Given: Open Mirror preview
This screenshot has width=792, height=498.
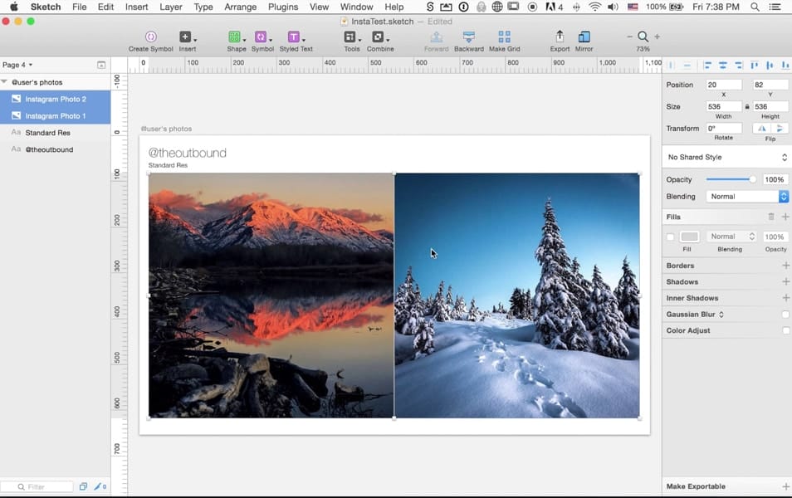Looking at the screenshot, I should pyautogui.click(x=584, y=37).
